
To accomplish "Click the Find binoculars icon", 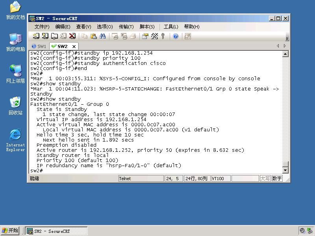I will click(102, 36).
